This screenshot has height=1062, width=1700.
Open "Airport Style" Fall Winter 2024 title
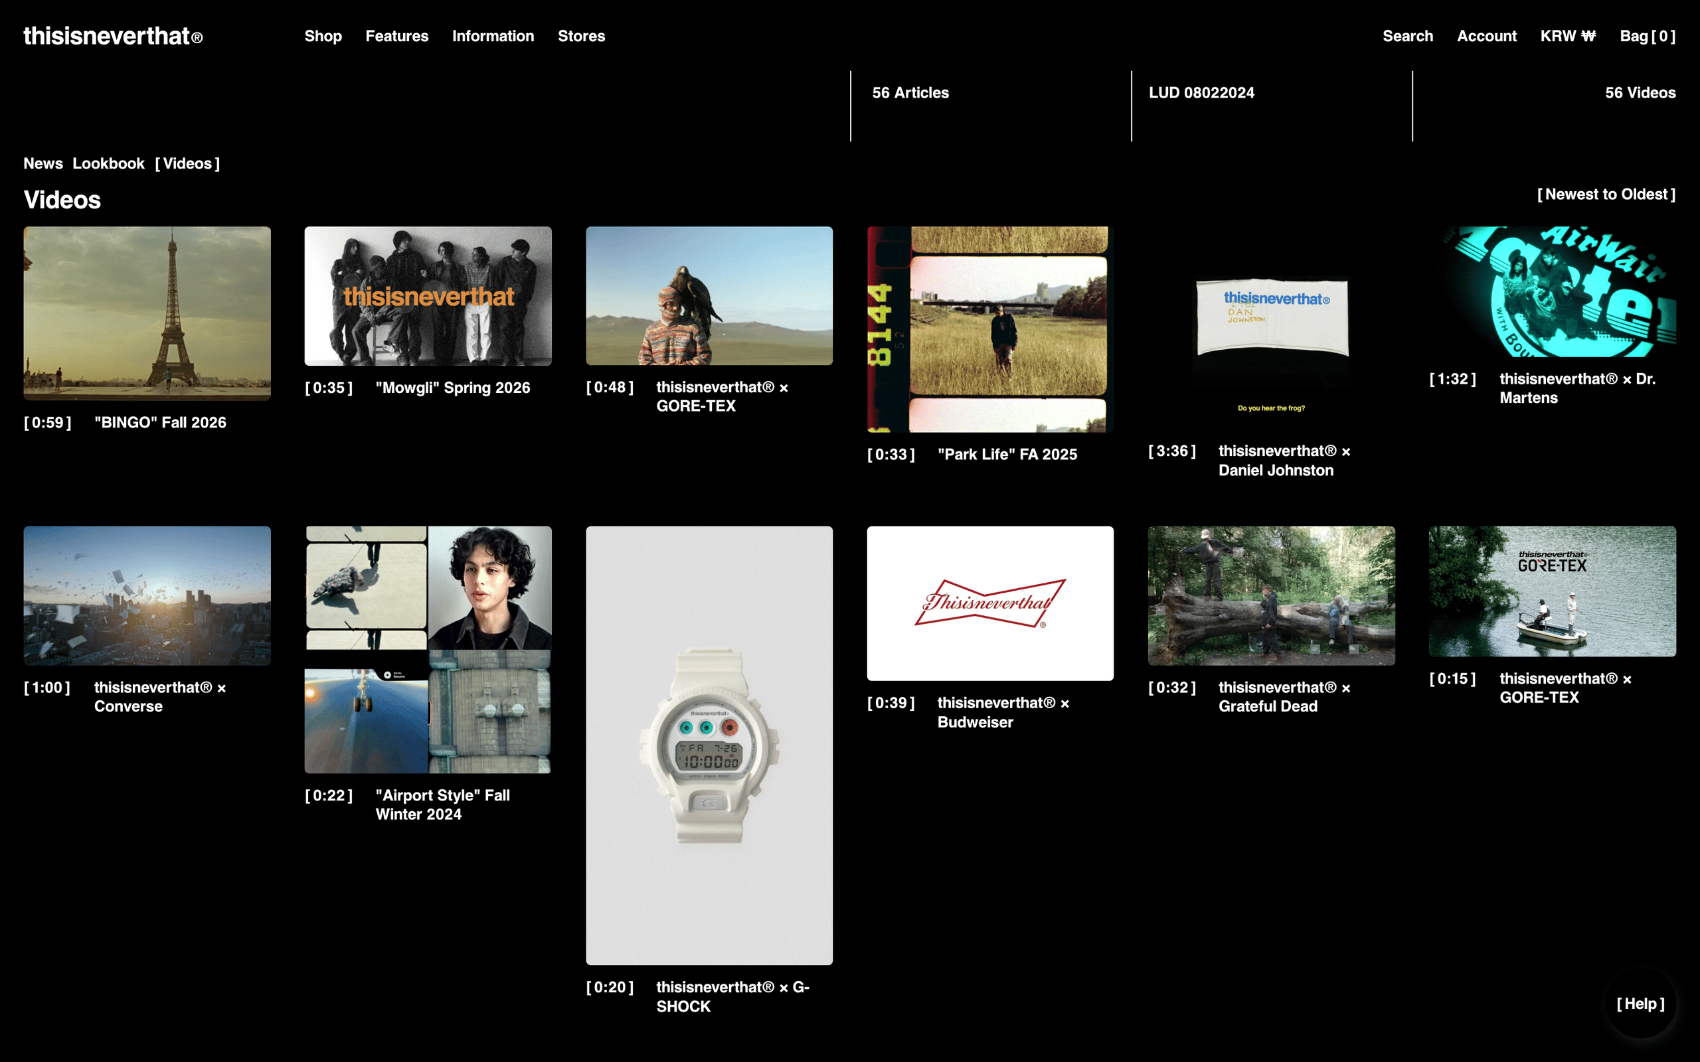(x=442, y=805)
